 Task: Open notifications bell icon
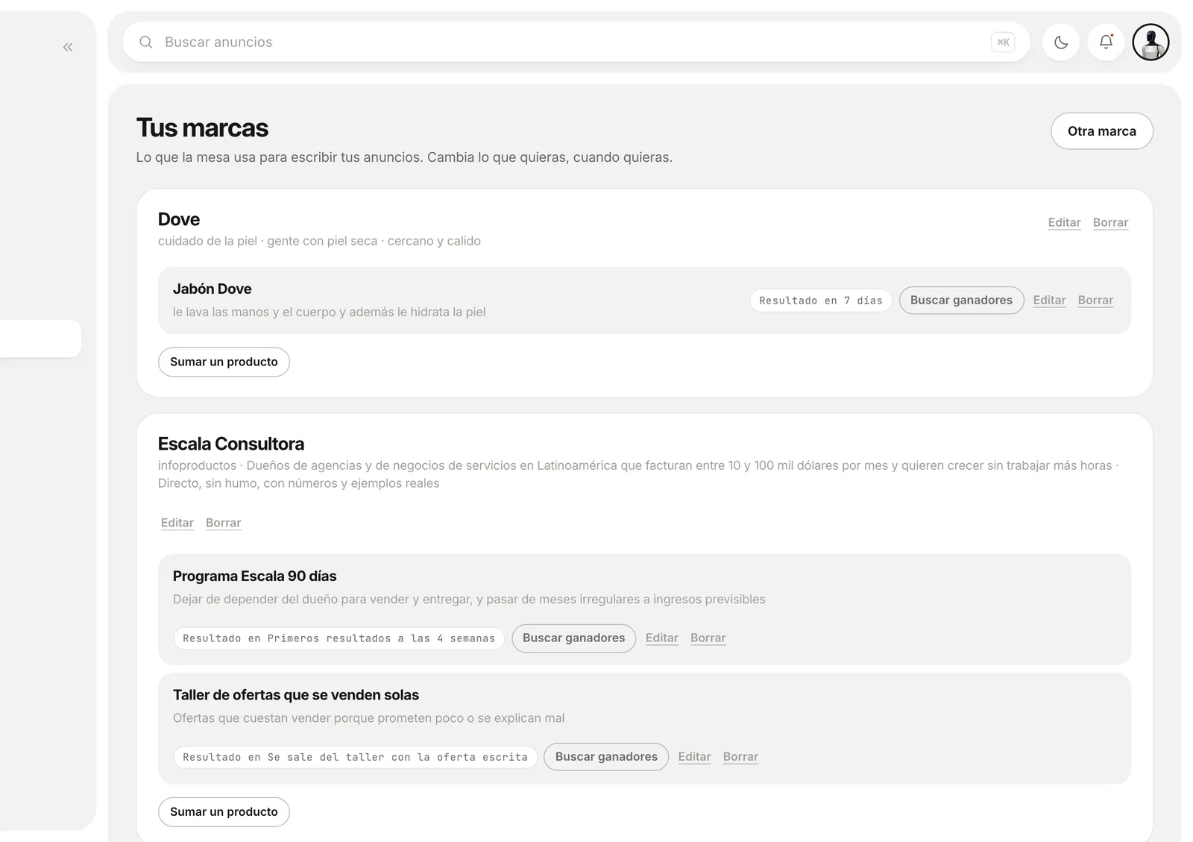point(1106,42)
